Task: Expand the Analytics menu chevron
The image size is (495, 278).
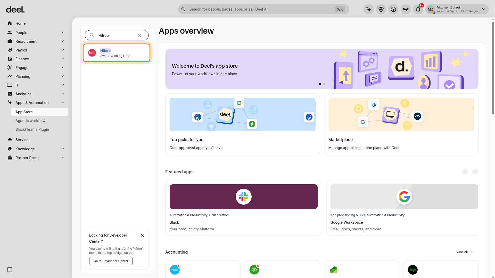Action: (x=63, y=94)
